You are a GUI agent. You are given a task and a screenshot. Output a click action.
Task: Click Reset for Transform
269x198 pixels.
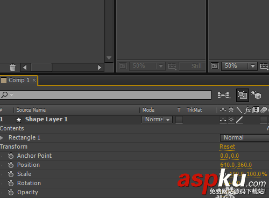tap(227, 147)
